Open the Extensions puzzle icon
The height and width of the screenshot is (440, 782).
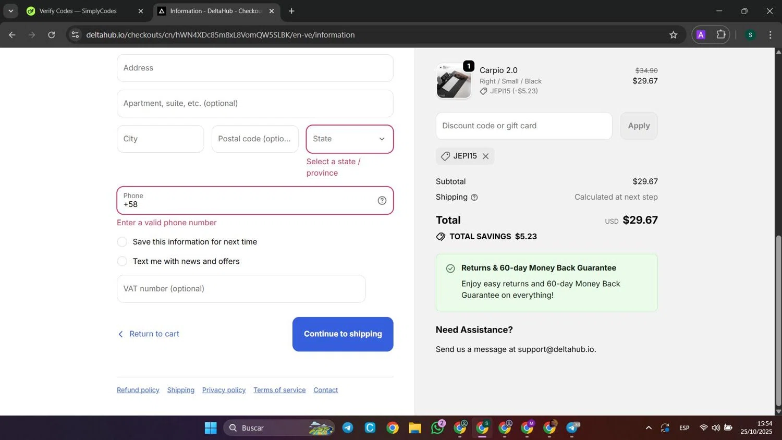pos(720,35)
